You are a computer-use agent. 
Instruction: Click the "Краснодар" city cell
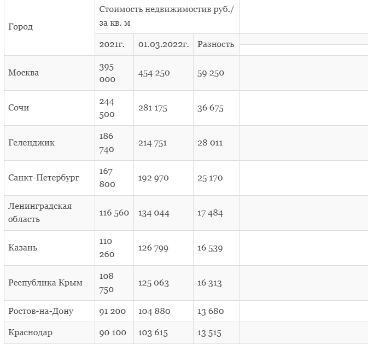[31, 333]
